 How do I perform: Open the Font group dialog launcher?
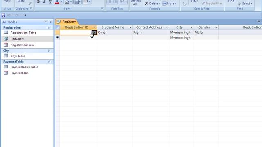tap(102, 9)
